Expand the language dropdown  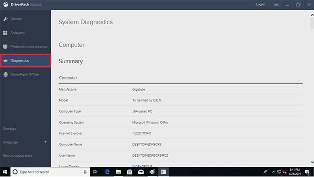[x=45, y=142]
